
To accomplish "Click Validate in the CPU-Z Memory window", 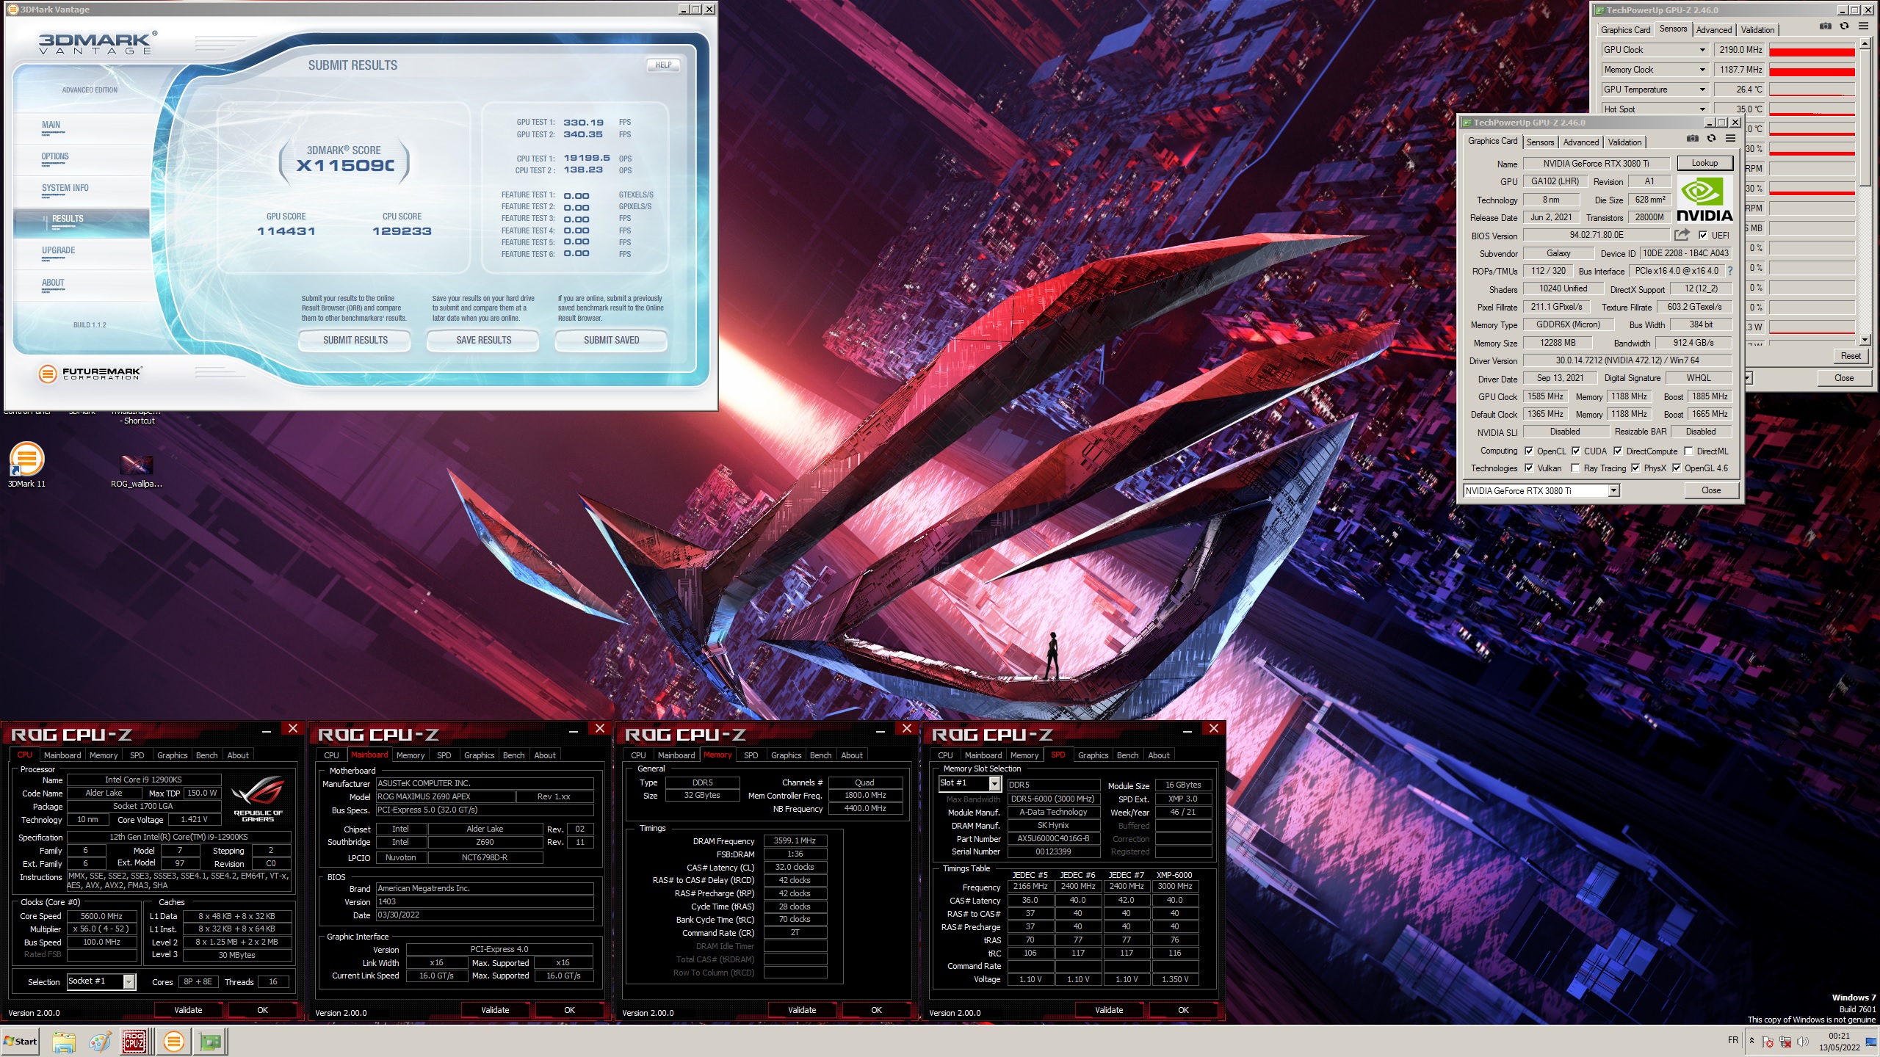I will 801,1010.
